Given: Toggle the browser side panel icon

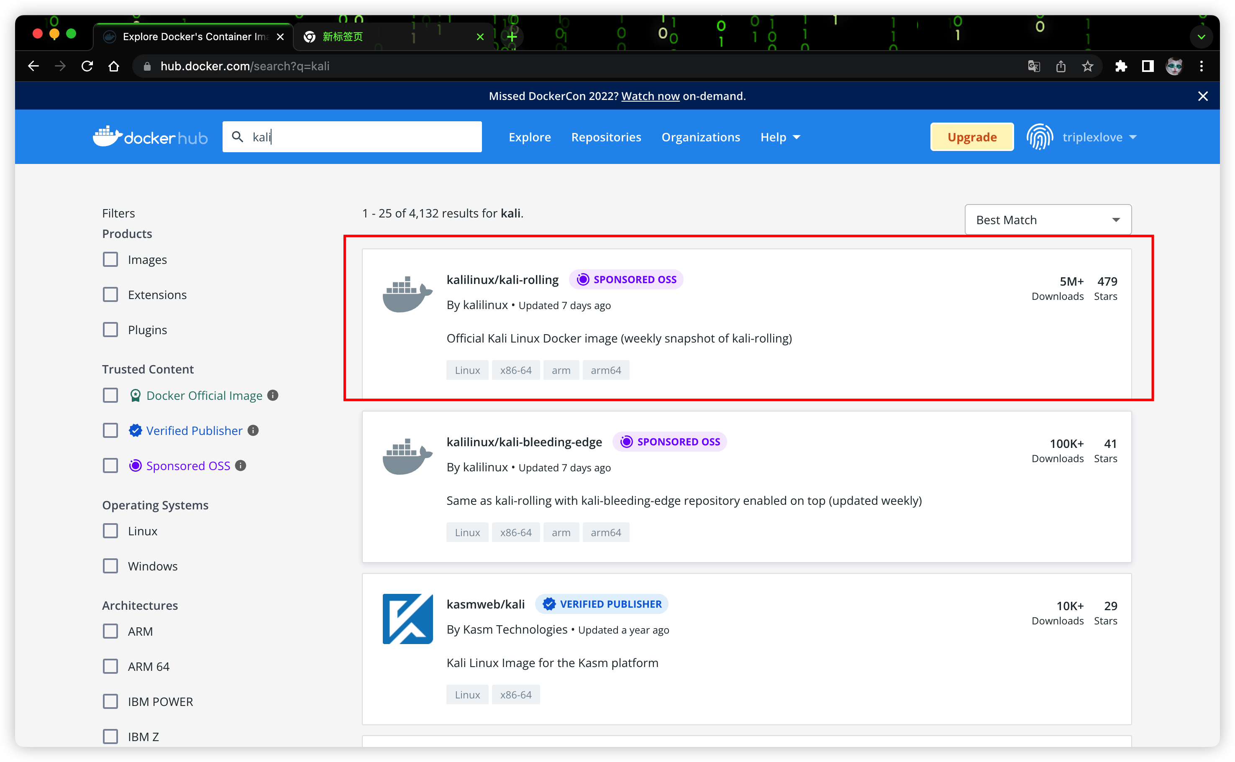Looking at the screenshot, I should pos(1147,66).
